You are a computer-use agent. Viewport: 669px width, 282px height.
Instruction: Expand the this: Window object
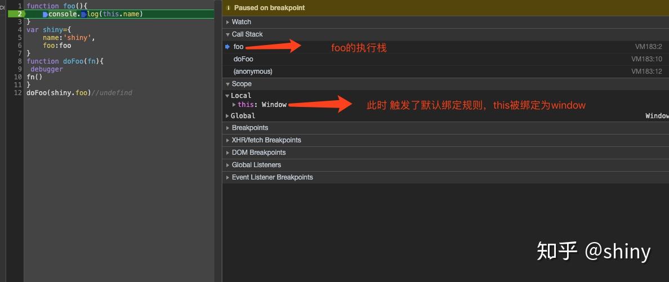[x=234, y=105]
